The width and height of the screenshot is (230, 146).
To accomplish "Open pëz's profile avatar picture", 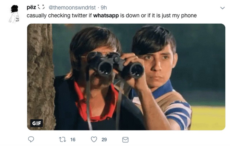I will [14, 14].
